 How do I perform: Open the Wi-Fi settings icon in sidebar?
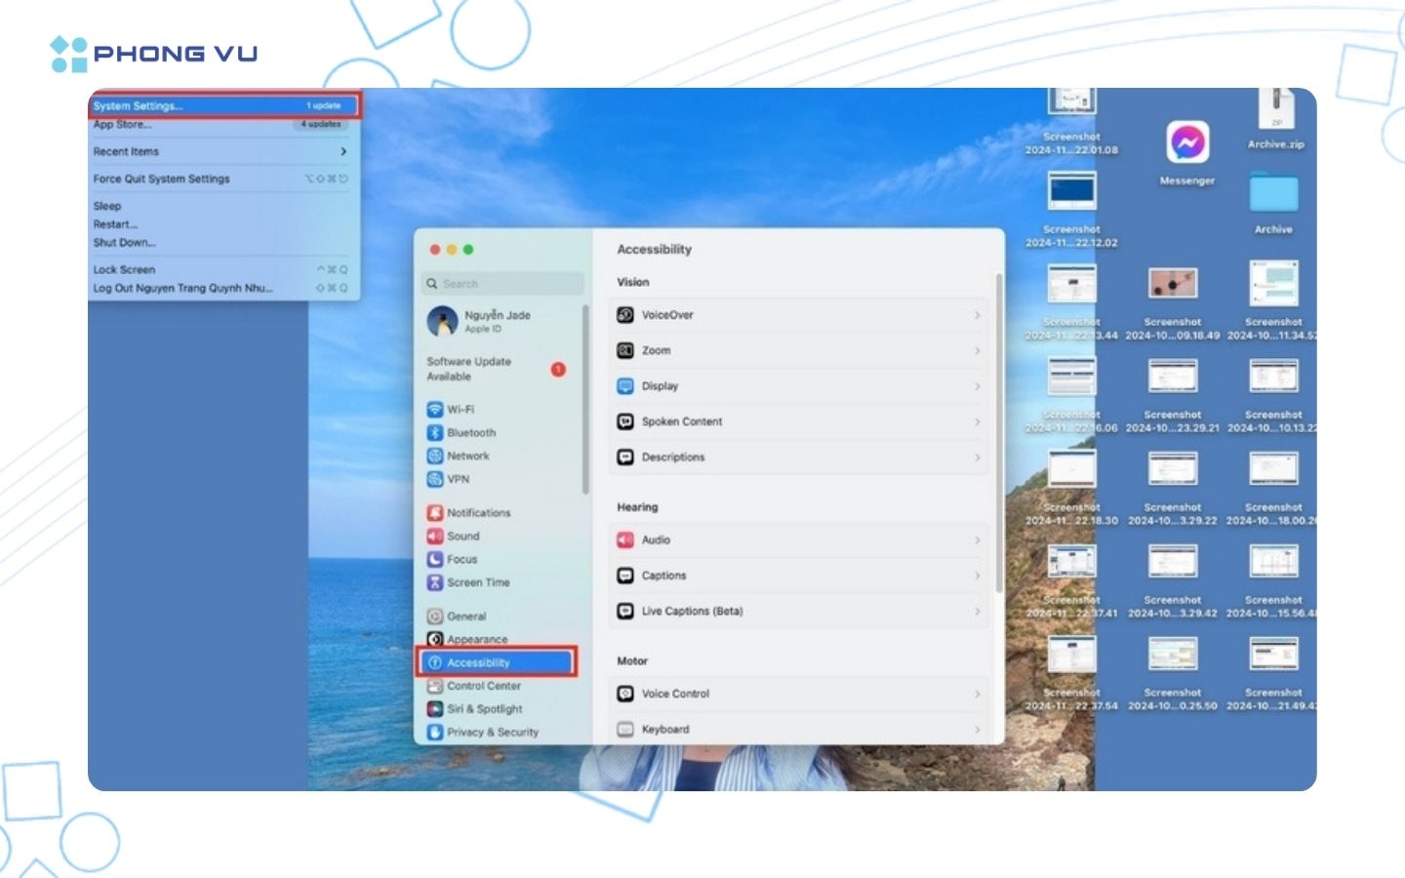pyautogui.click(x=435, y=410)
